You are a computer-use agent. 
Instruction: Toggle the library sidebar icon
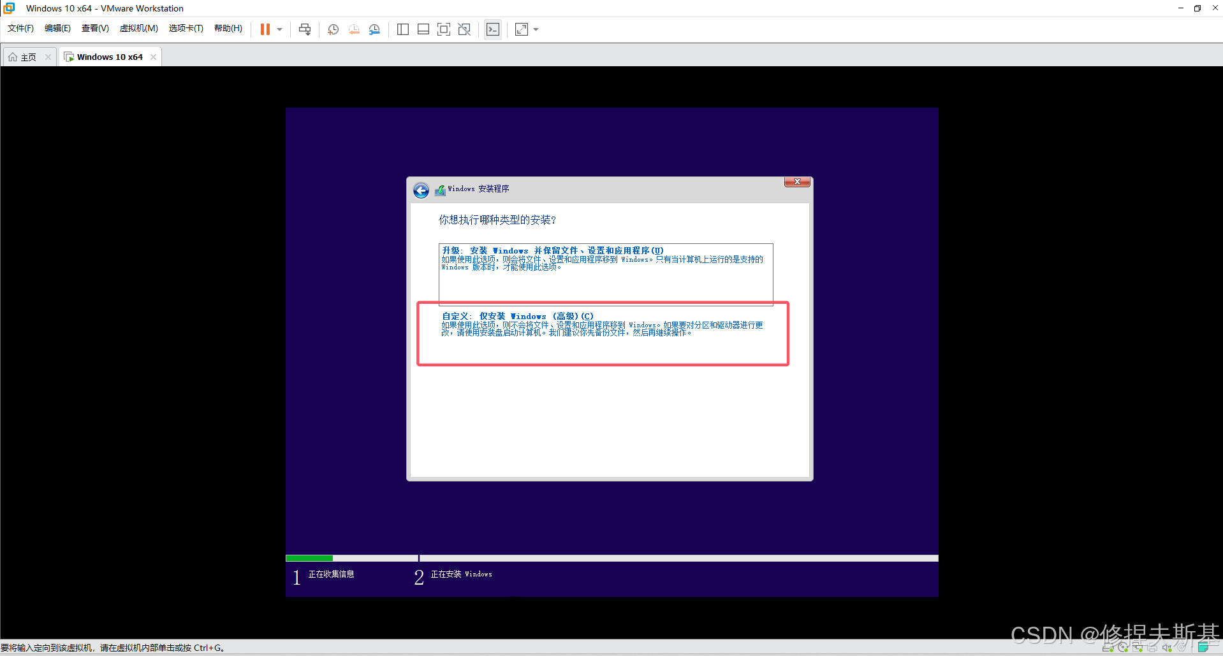click(x=402, y=29)
